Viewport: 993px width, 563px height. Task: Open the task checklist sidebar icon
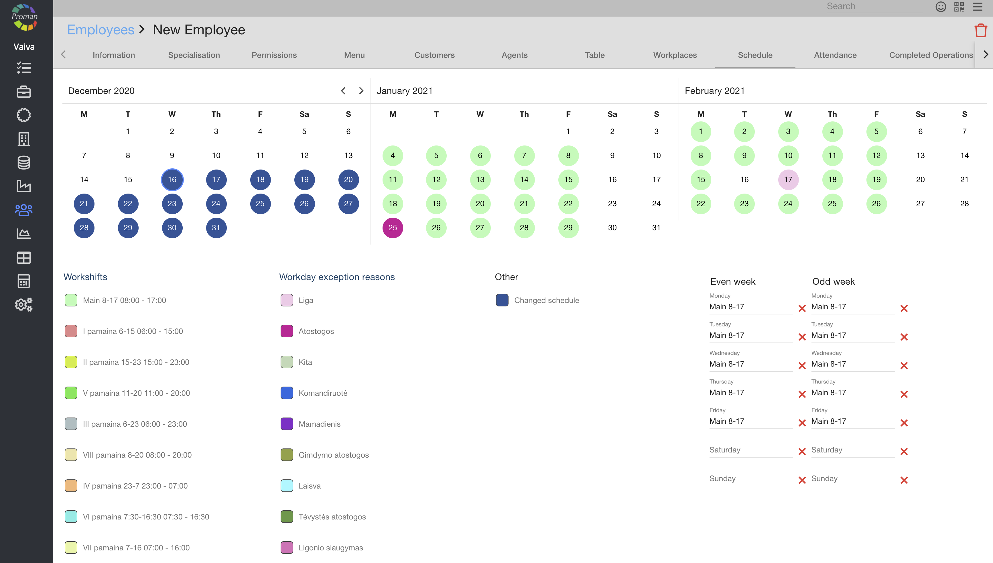[23, 68]
